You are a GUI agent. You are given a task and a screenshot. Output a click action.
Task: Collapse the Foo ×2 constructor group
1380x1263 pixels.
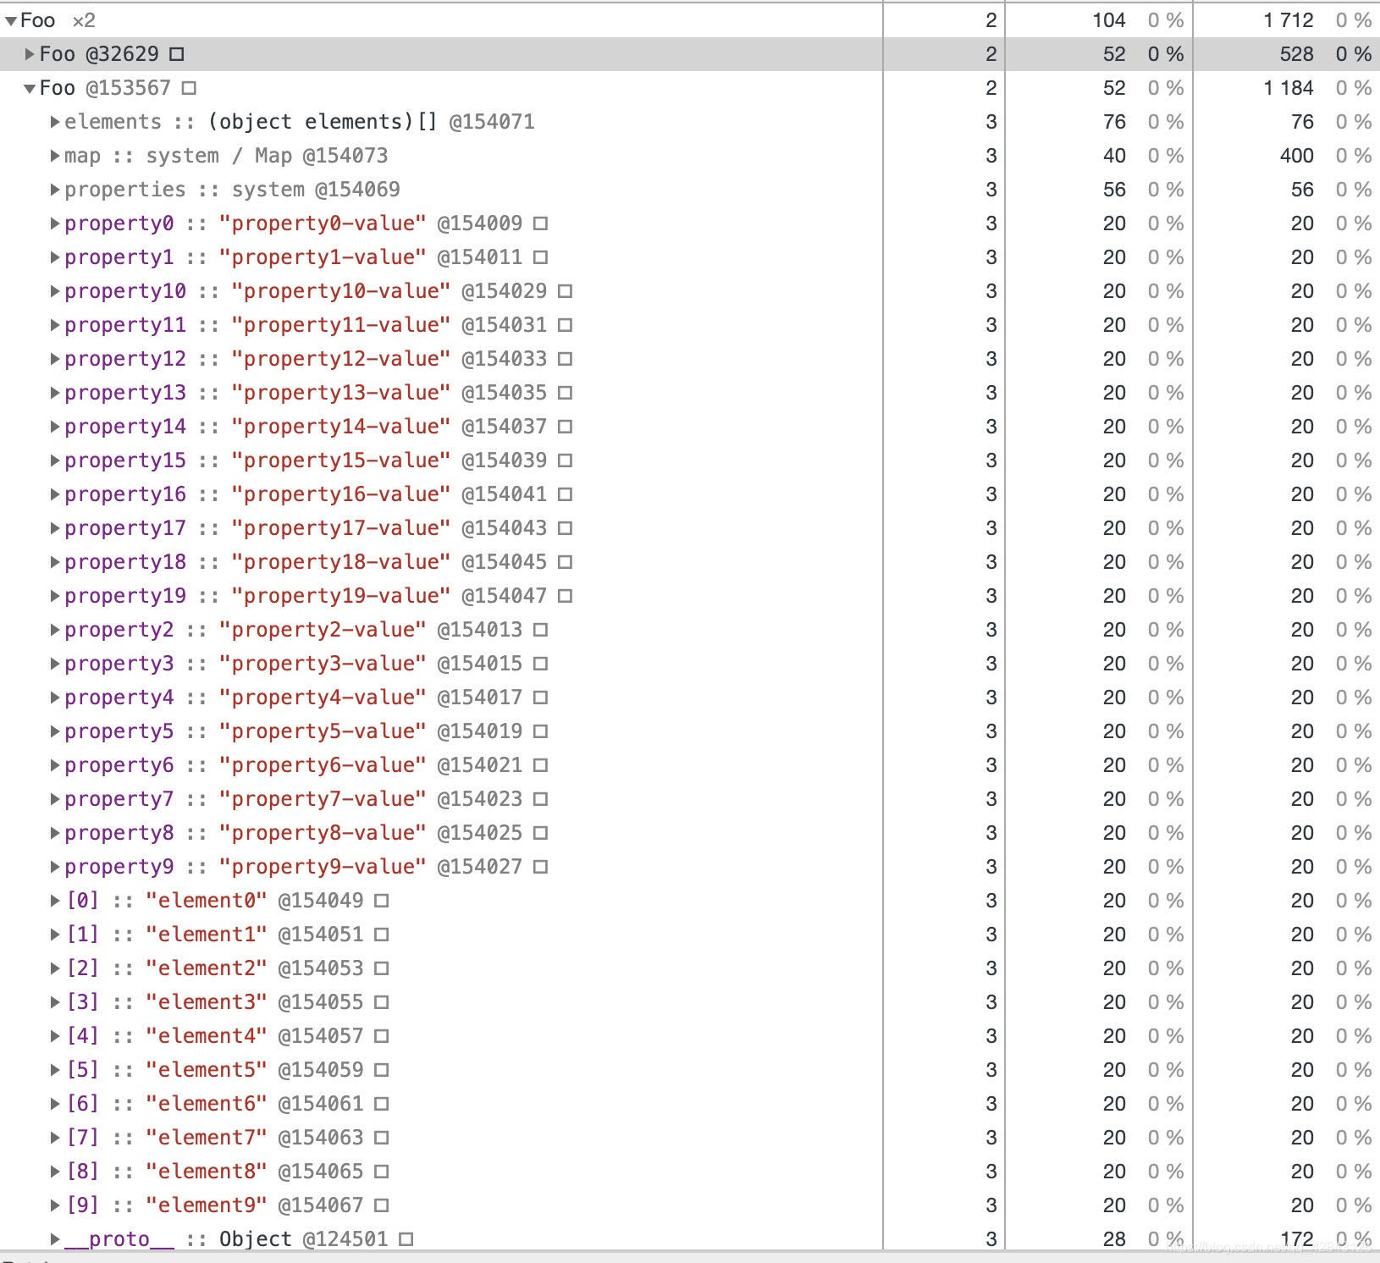[11, 20]
